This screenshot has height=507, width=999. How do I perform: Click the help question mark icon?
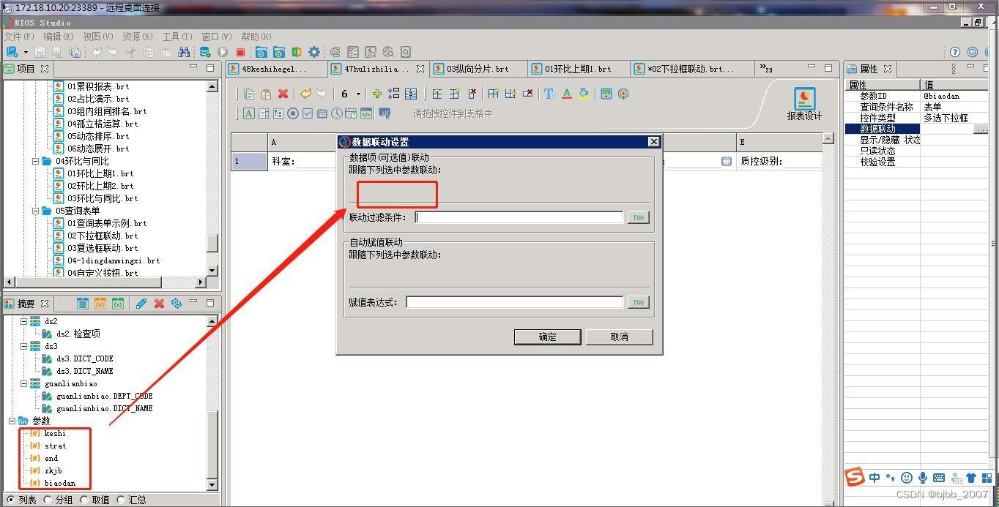955,52
